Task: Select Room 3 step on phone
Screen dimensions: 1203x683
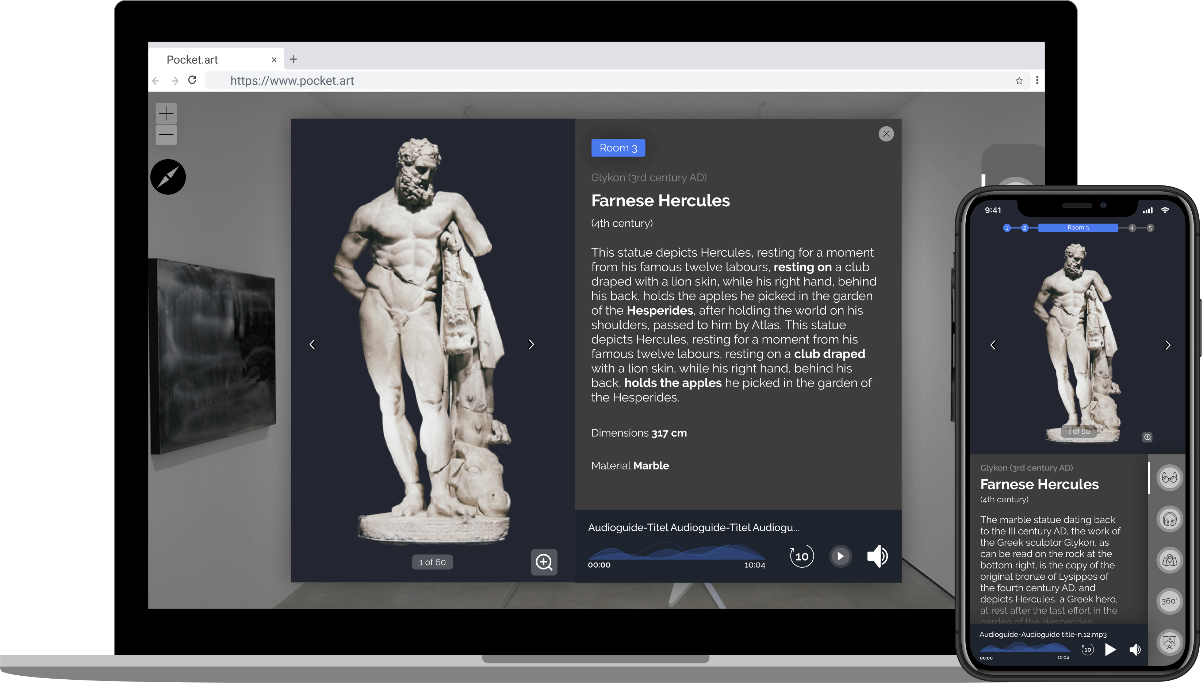Action: tap(1078, 227)
